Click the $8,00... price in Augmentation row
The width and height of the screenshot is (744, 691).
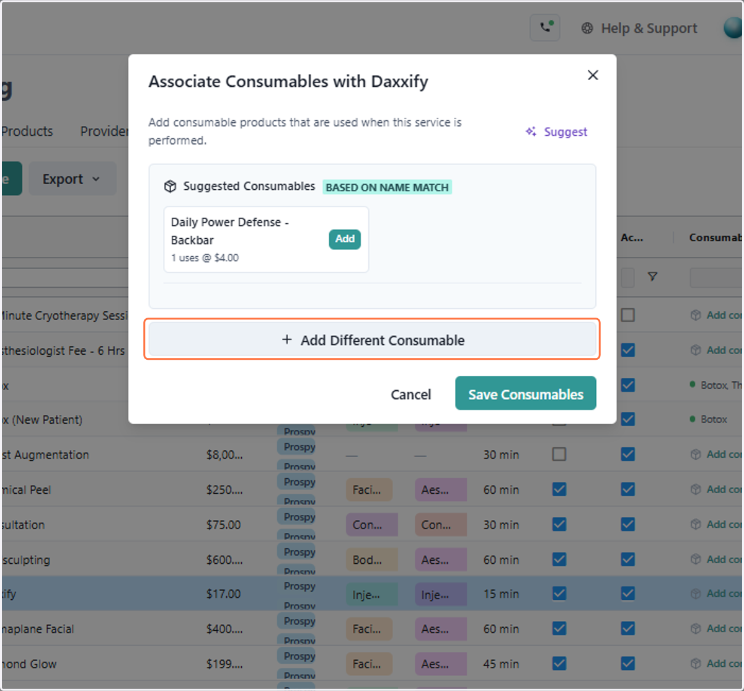click(x=224, y=455)
